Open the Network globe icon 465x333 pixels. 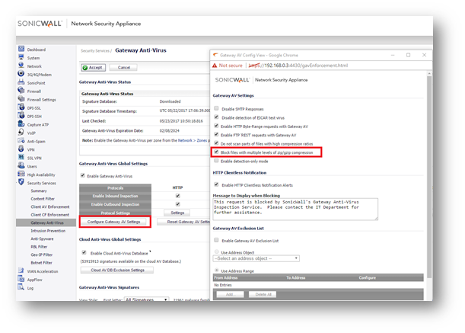click(x=21, y=66)
